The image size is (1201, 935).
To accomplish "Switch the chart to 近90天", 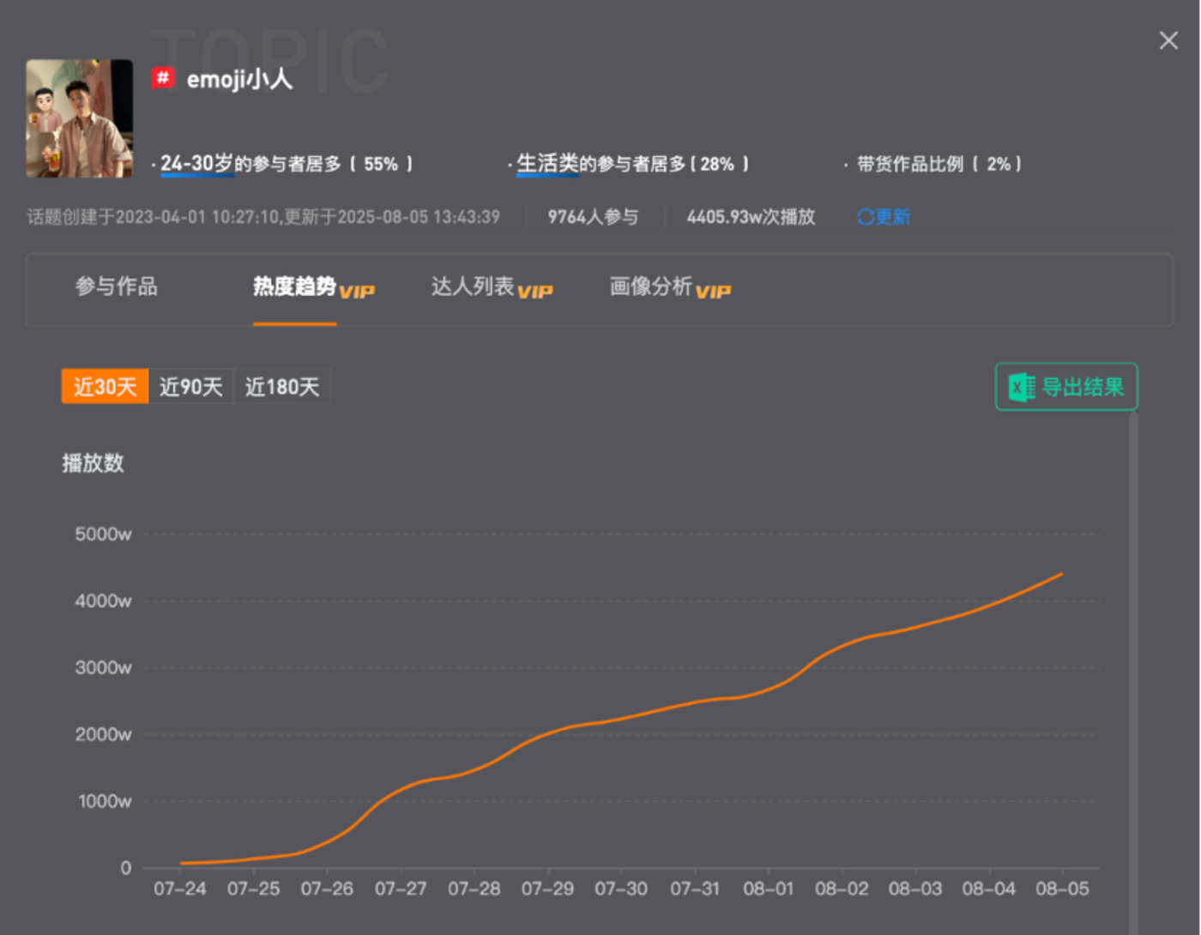I will 190,387.
